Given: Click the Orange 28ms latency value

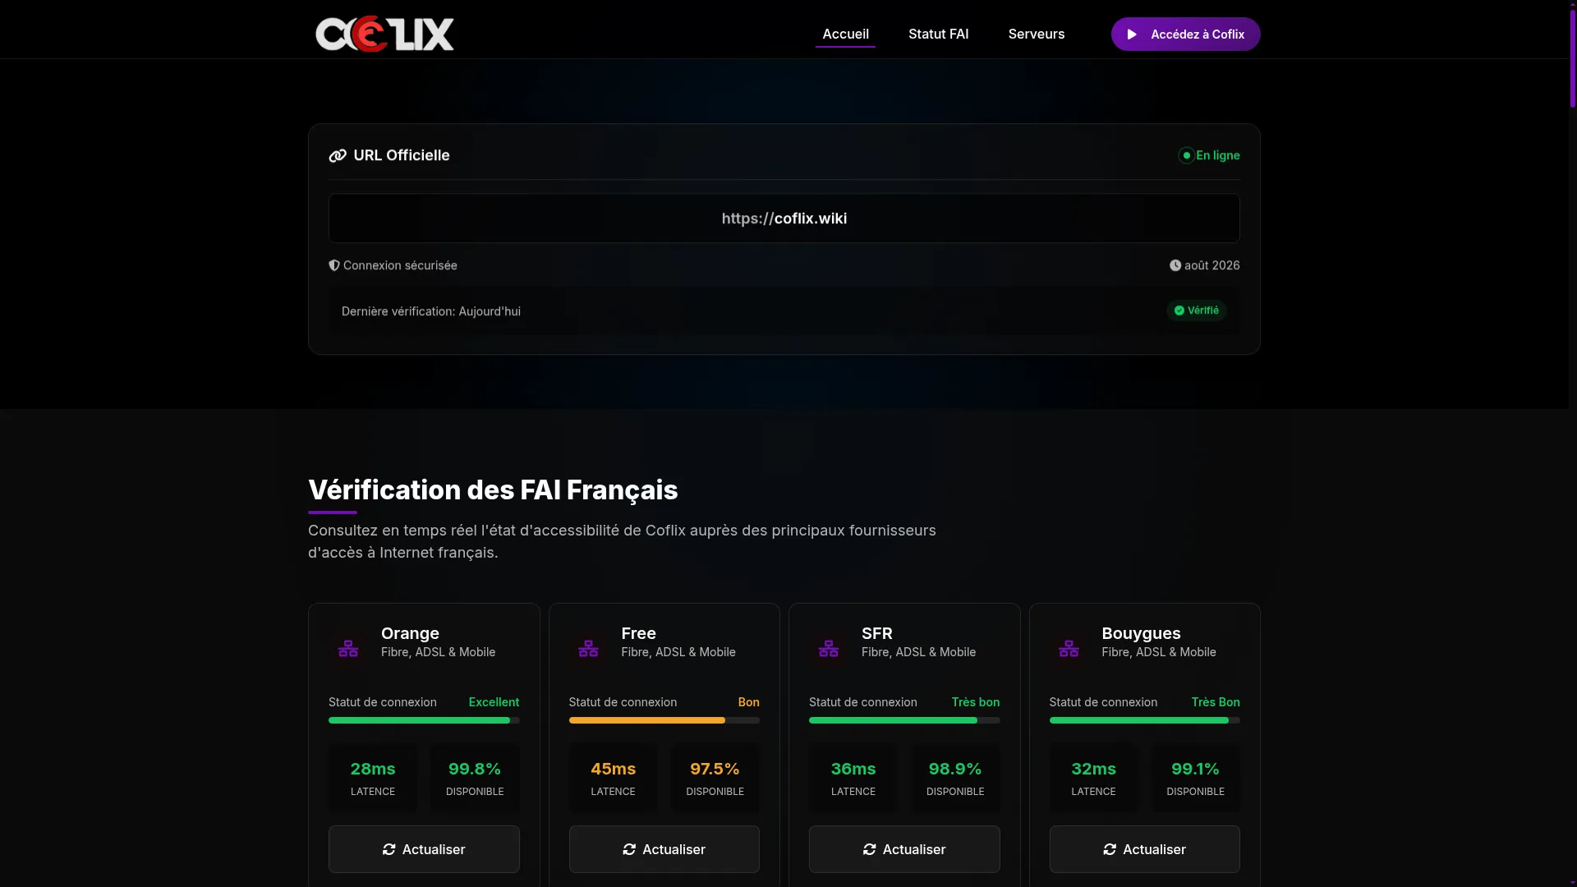Looking at the screenshot, I should [x=373, y=769].
